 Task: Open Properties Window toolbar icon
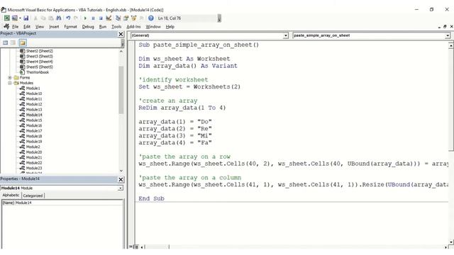[x=126, y=18]
